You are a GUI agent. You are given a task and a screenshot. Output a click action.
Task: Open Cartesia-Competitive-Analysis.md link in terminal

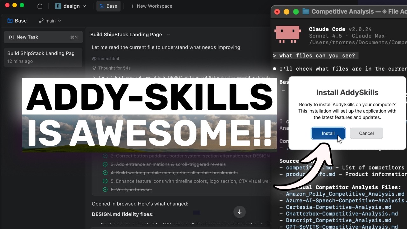pos(339,207)
